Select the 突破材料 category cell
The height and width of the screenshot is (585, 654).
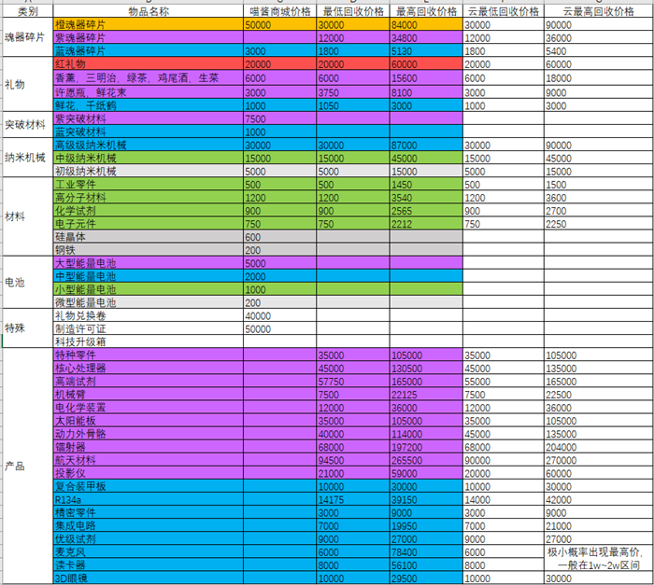pos(26,125)
